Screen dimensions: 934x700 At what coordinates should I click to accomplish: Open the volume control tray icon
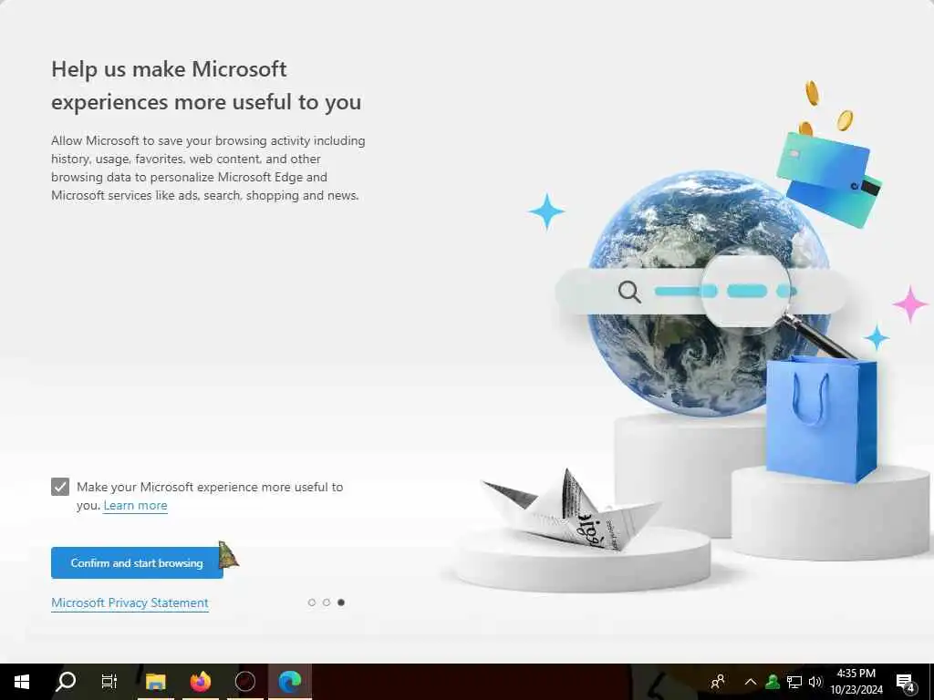[815, 682]
